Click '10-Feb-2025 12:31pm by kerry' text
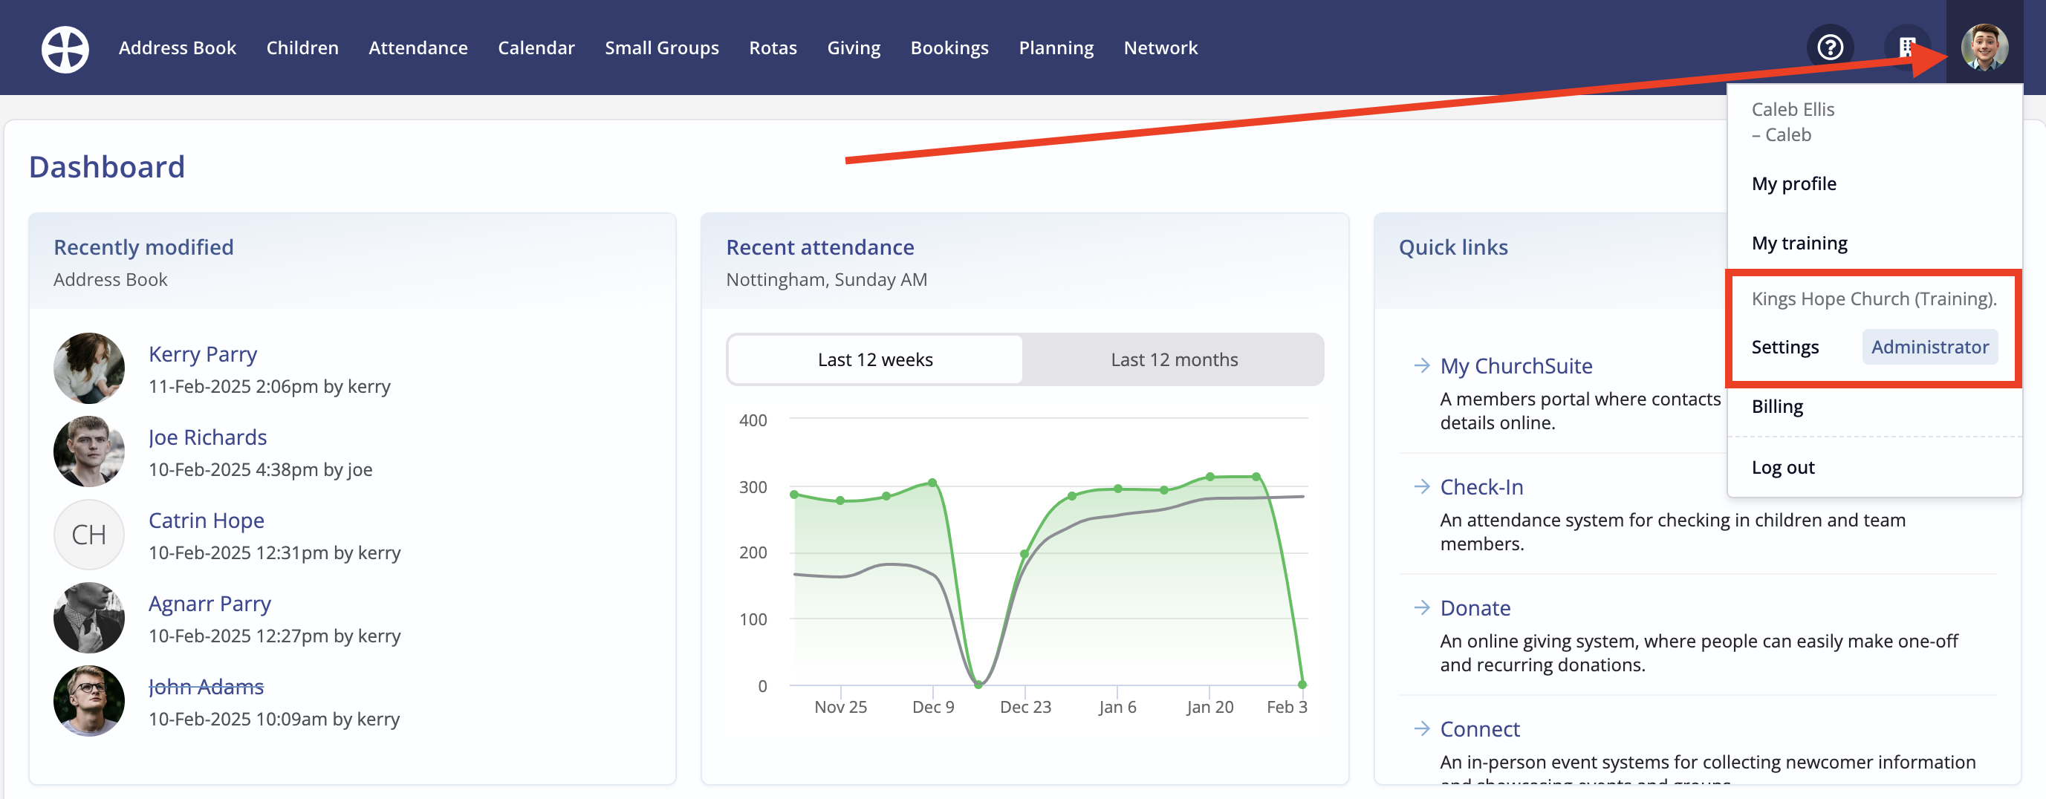 tap(274, 552)
